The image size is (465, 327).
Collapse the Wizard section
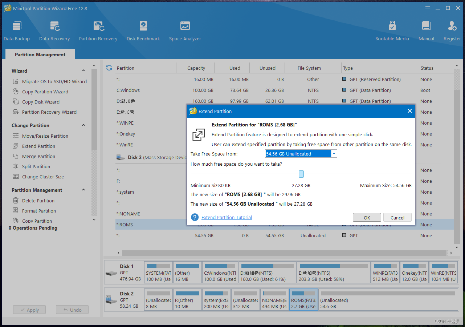(83, 71)
